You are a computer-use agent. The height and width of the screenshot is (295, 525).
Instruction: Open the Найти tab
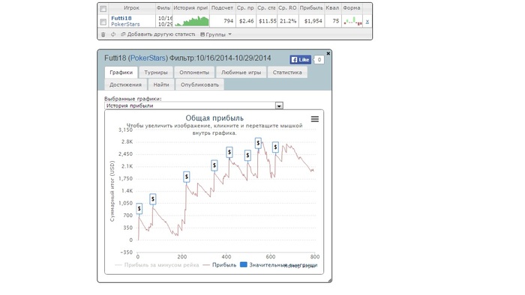[161, 85]
